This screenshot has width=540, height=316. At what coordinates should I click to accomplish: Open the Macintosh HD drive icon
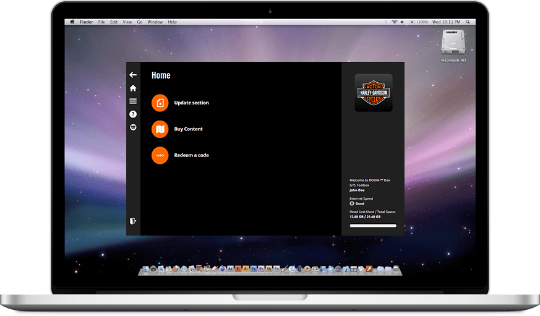pos(453,42)
